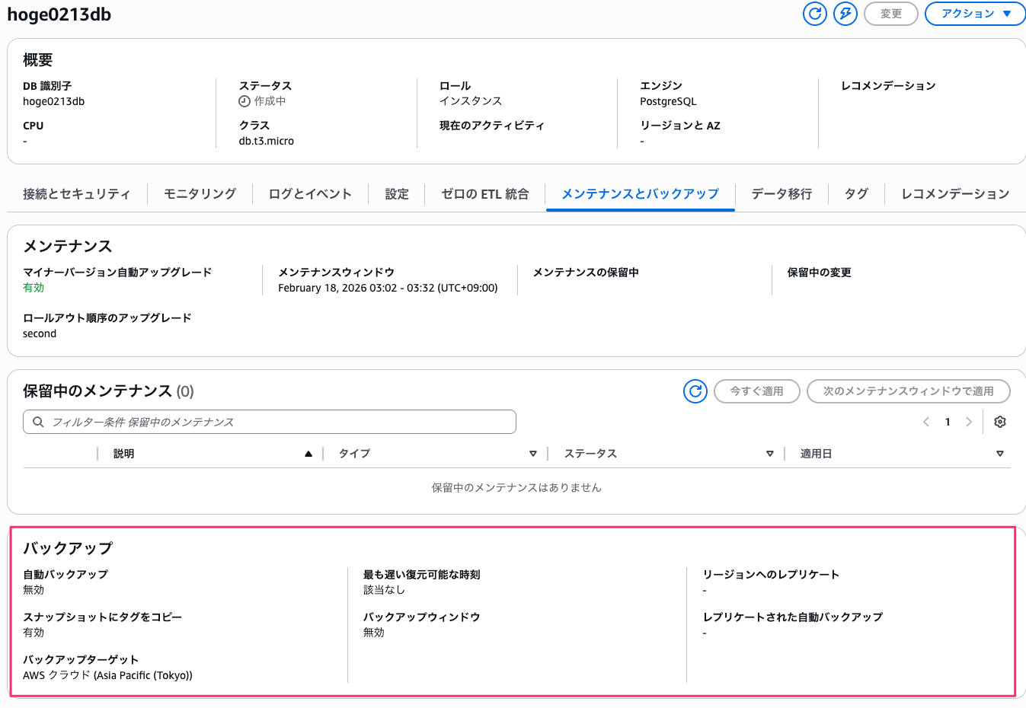
Task: Open the アクション dropdown menu
Action: (976, 14)
